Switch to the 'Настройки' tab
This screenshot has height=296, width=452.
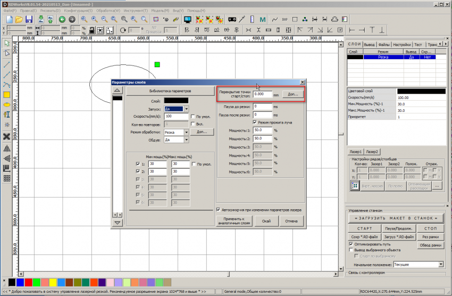[x=402, y=45]
